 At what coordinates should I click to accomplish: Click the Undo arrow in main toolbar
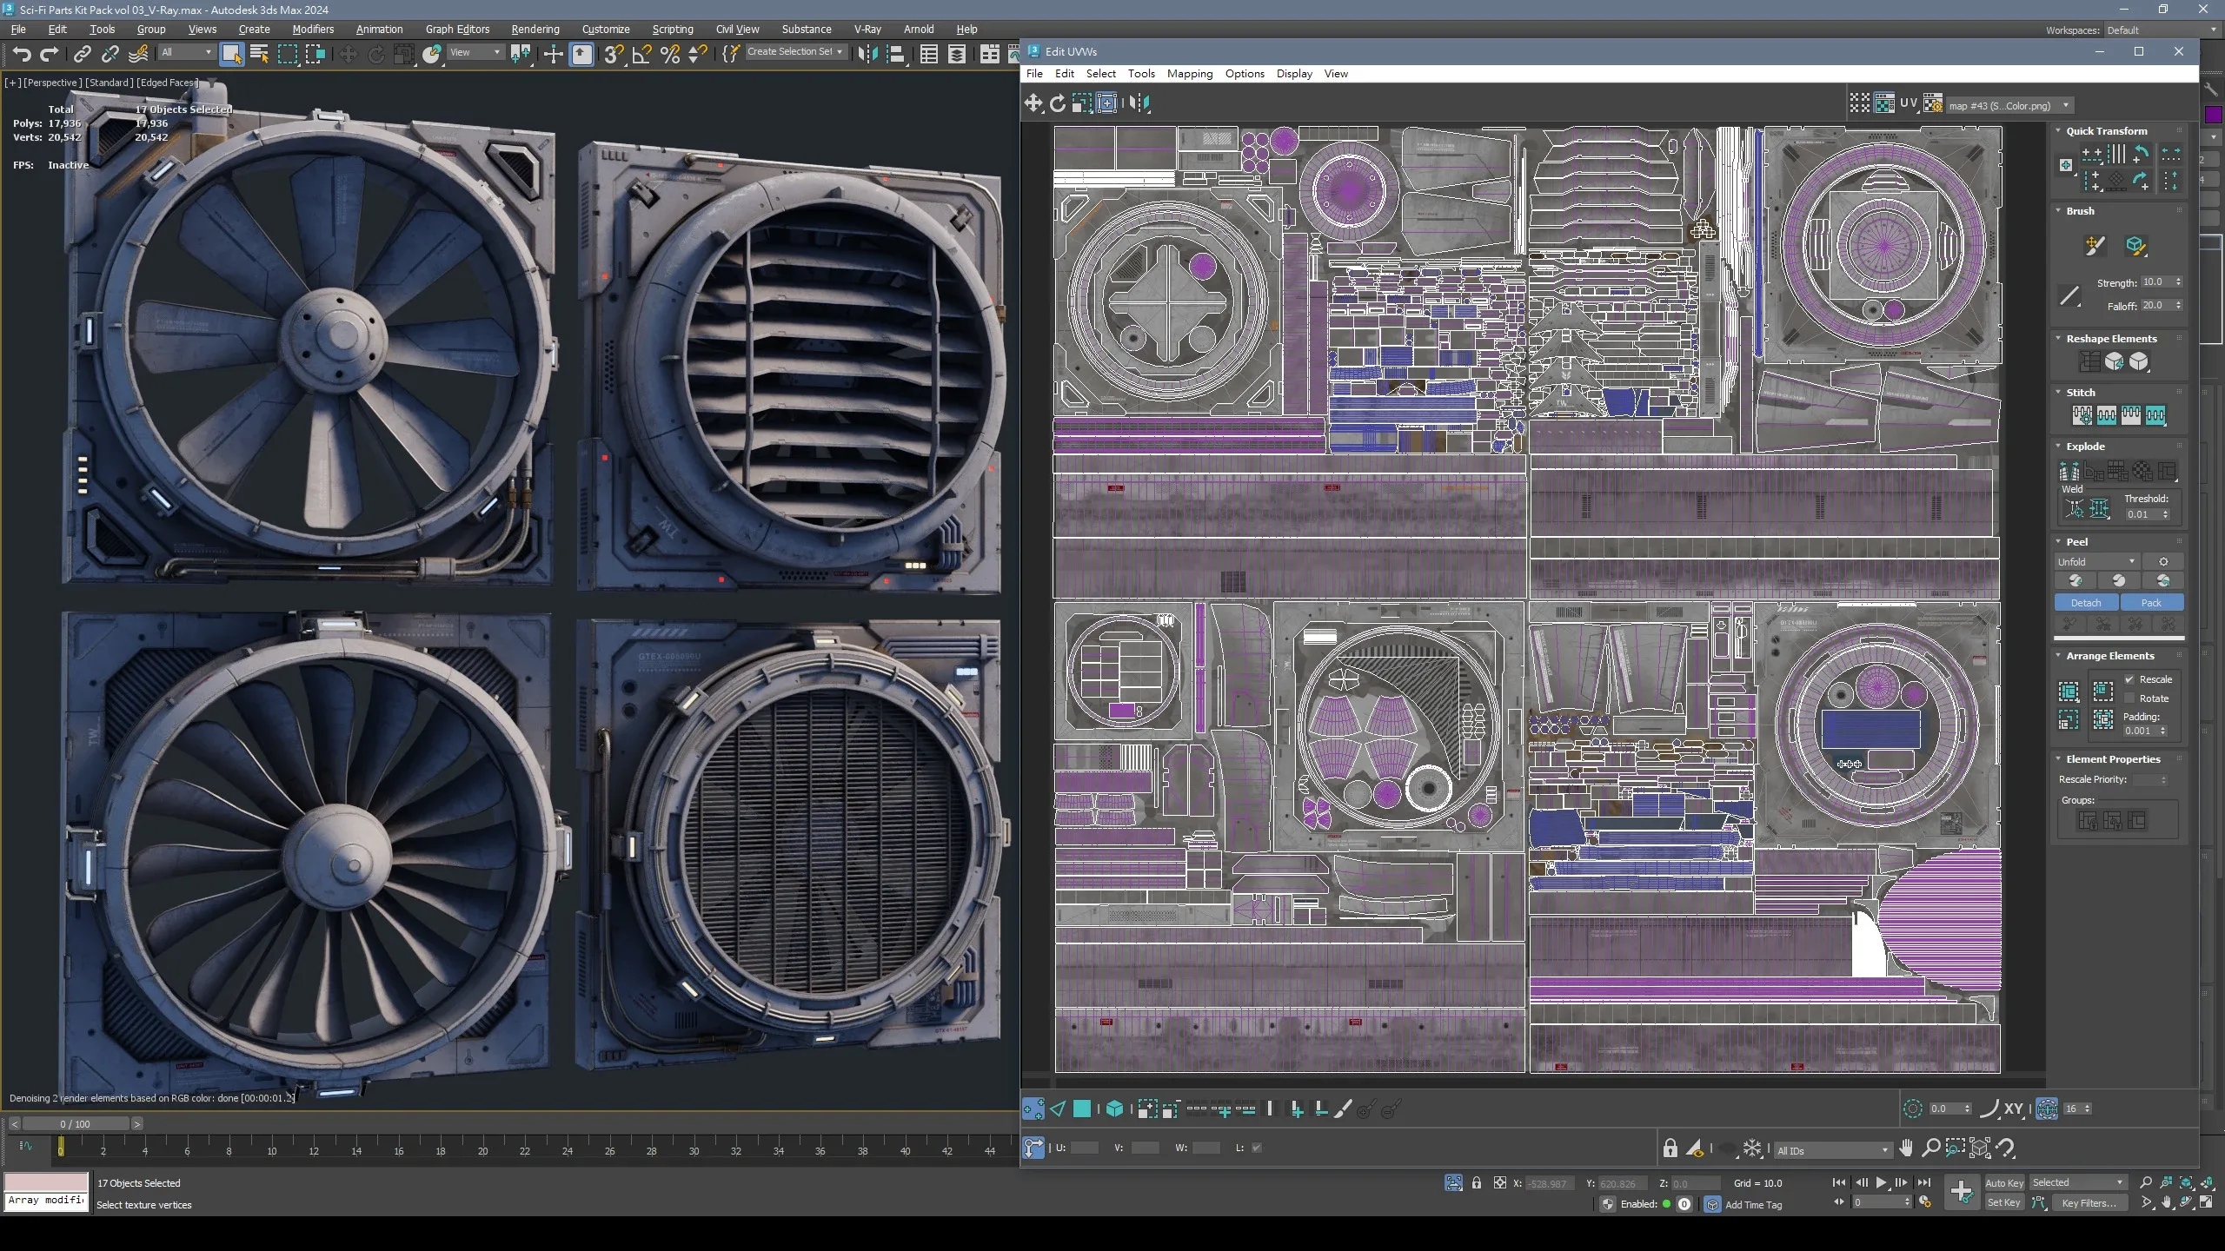pyautogui.click(x=22, y=55)
